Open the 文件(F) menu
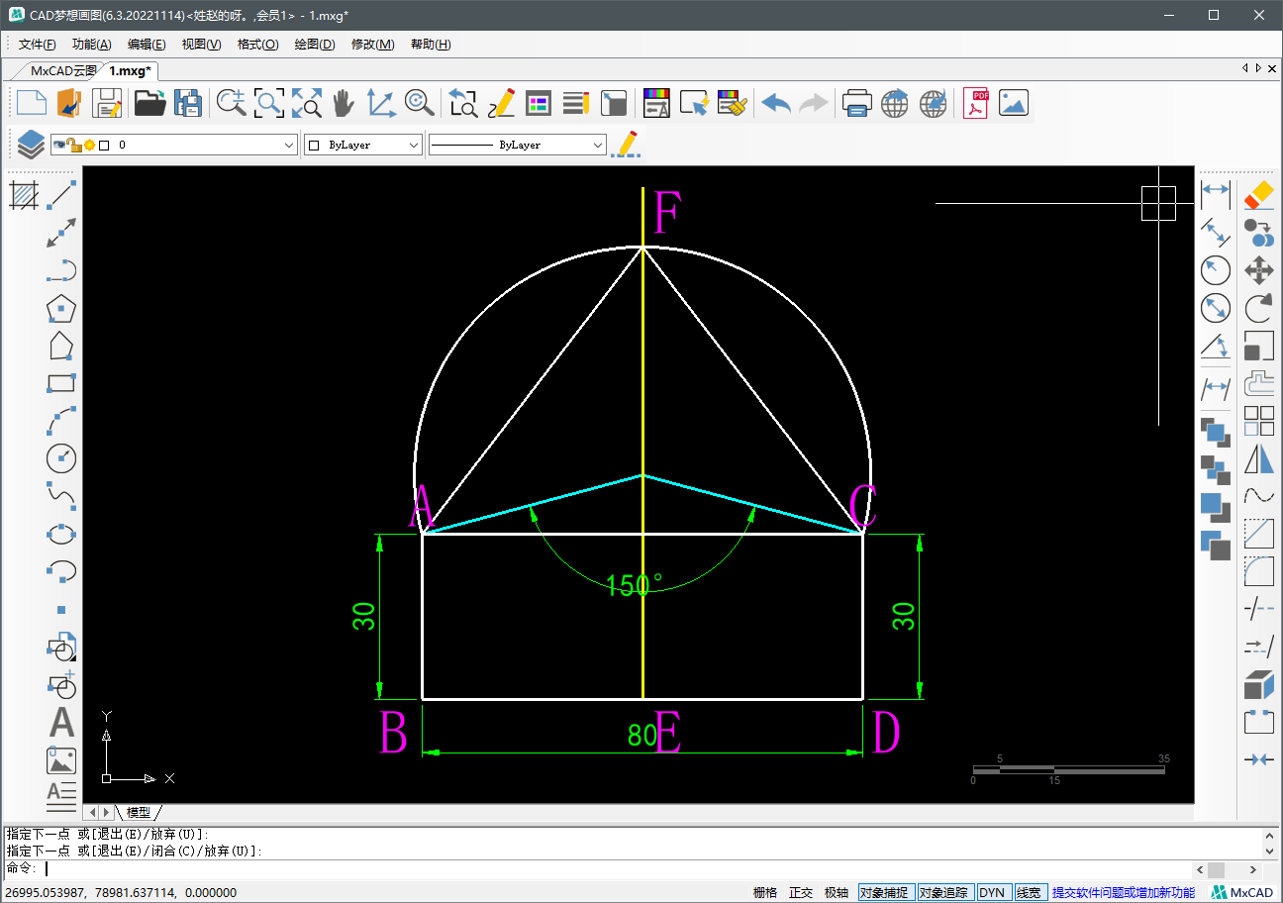Image resolution: width=1283 pixels, height=903 pixels. [38, 45]
